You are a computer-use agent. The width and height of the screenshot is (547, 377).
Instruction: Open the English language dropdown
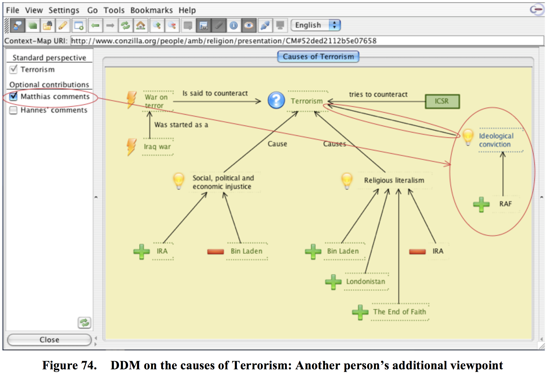(316, 25)
